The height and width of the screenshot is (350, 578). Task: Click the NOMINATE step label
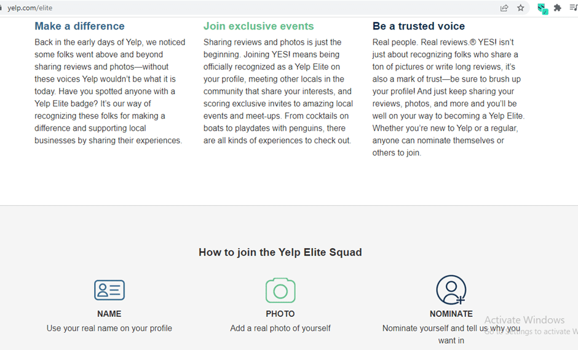451,314
